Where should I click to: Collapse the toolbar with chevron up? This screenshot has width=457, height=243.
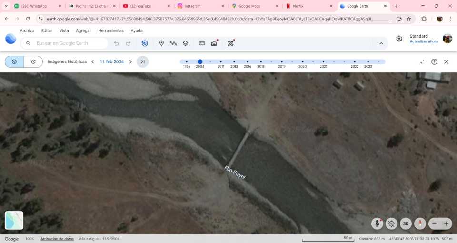point(381,43)
